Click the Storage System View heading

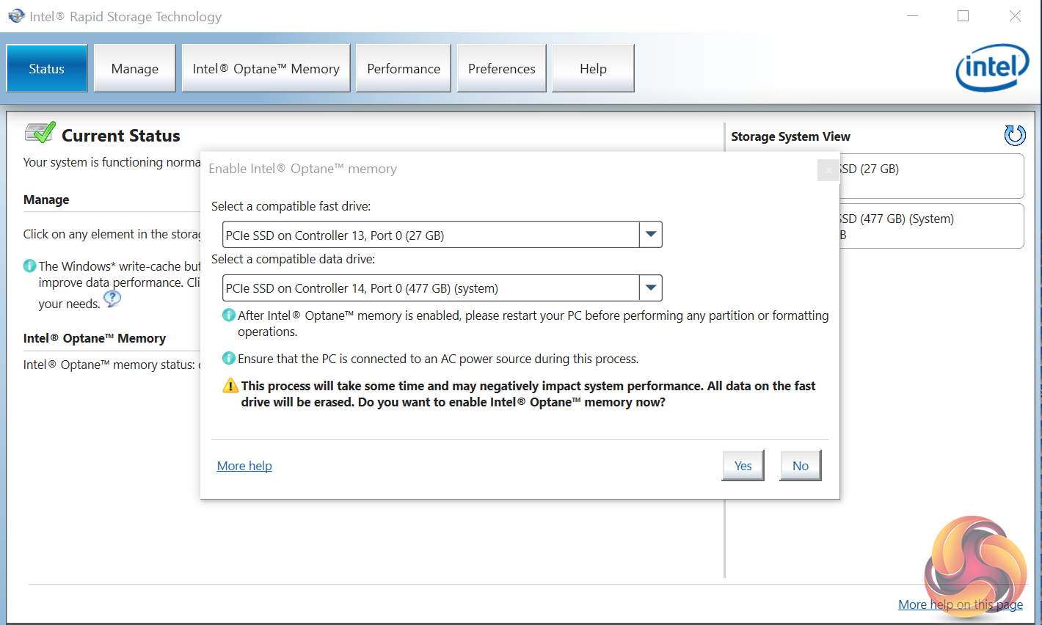click(x=790, y=136)
